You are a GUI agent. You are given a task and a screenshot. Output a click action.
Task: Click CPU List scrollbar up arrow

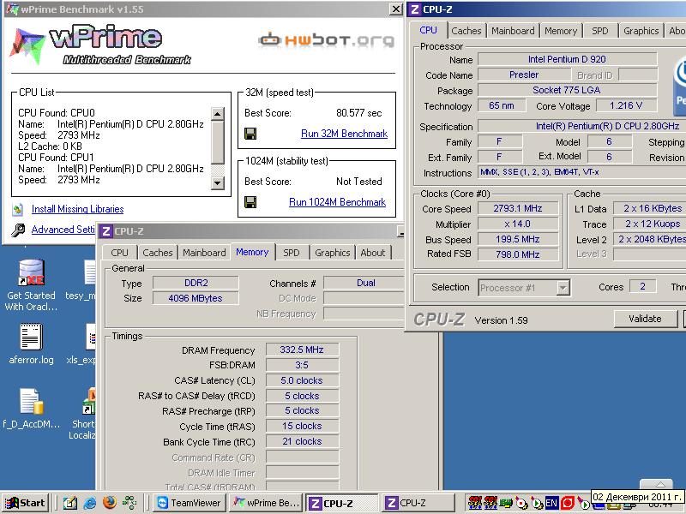pyautogui.click(x=218, y=114)
